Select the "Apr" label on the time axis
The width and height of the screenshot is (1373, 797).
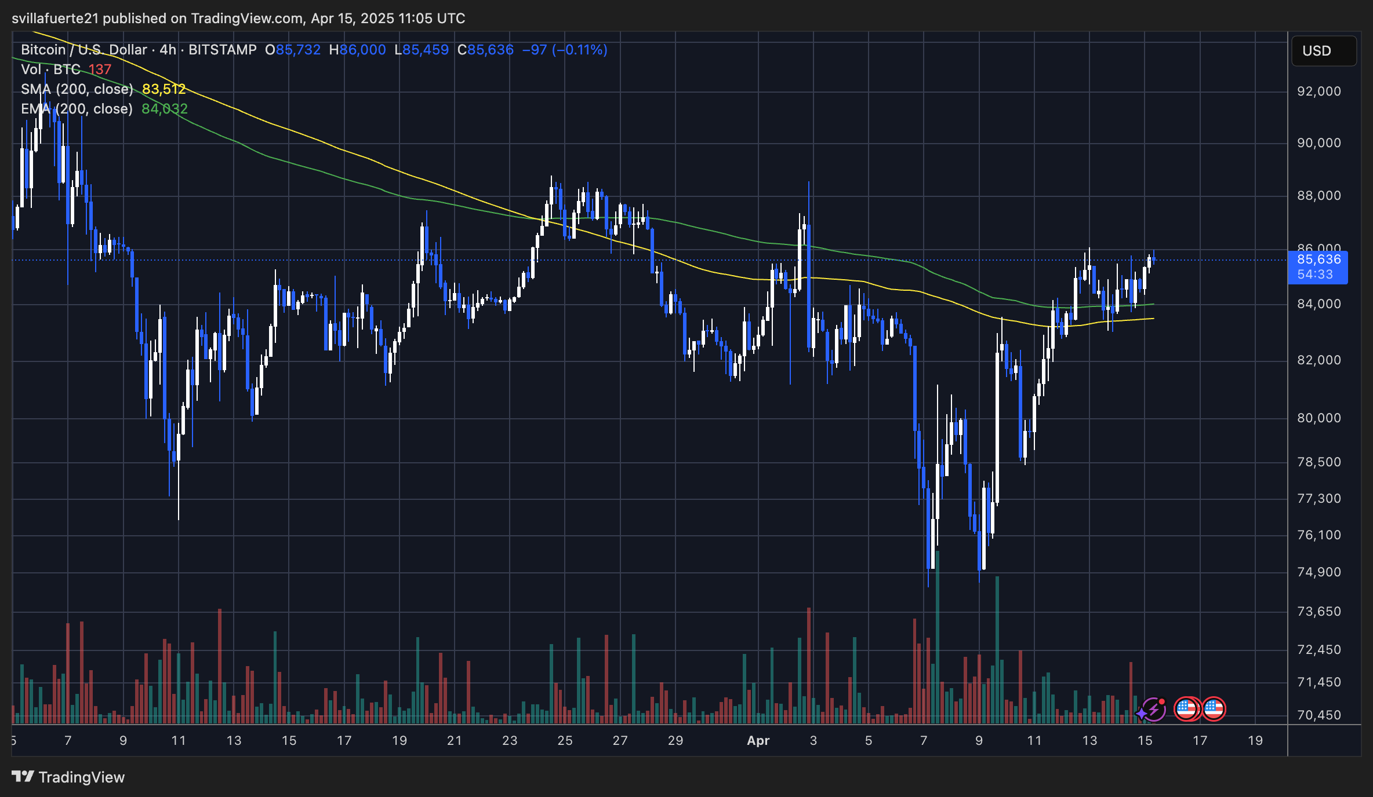(758, 741)
